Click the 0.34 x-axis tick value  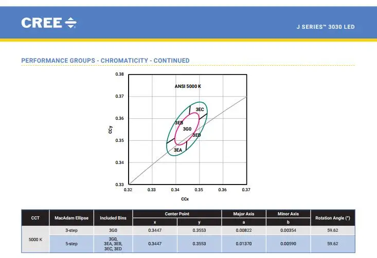click(175, 190)
